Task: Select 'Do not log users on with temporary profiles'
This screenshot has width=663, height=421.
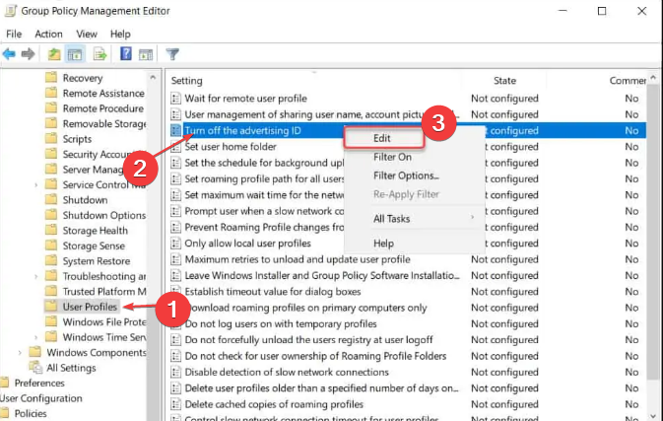Action: (281, 323)
